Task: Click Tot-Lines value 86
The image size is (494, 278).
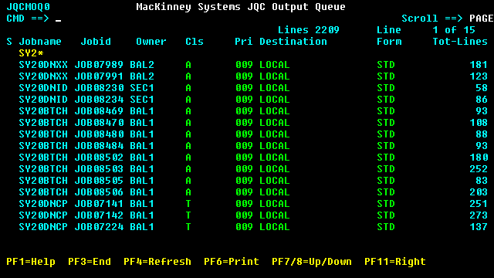Action: point(482,100)
